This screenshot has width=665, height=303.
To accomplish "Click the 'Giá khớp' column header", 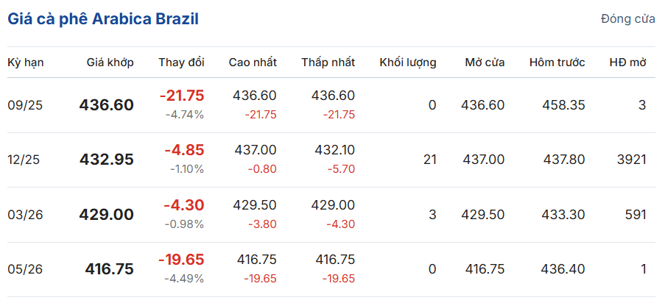I will click(110, 63).
